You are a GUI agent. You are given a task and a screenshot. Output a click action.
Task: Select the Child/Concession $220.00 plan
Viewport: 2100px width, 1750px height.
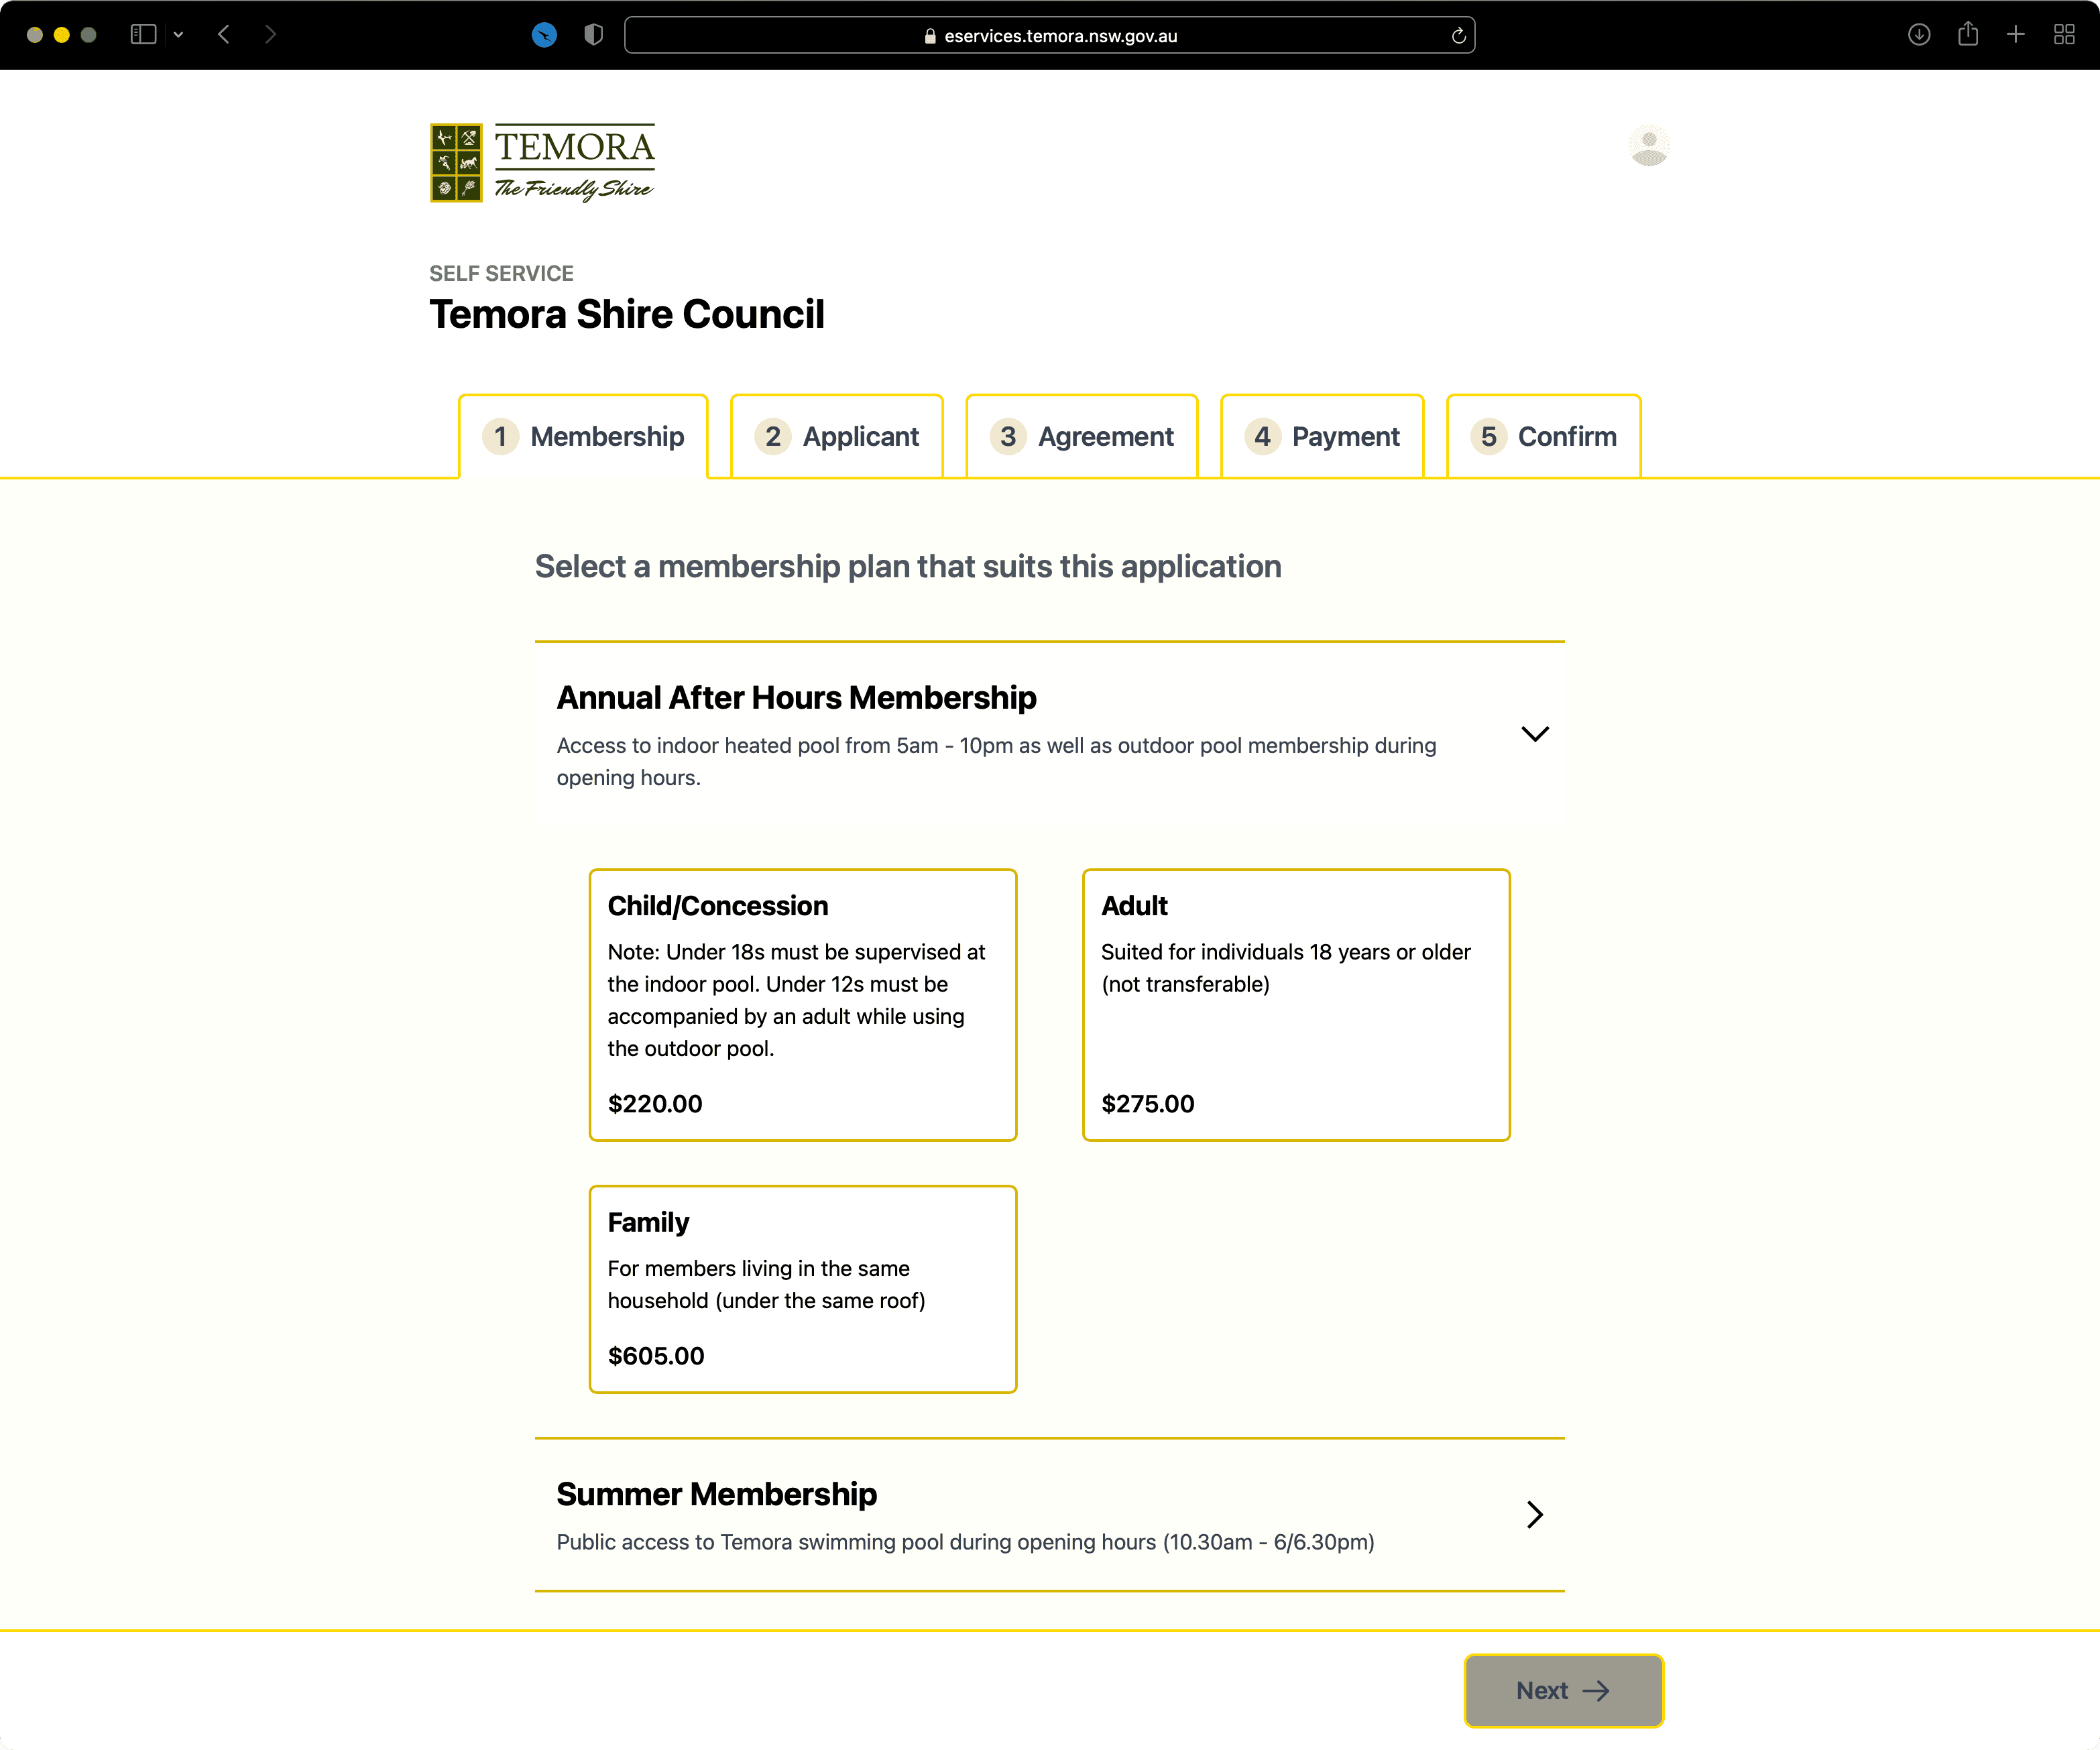[802, 1004]
